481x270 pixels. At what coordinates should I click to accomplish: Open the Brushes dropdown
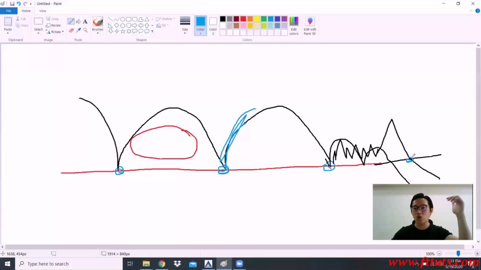tap(98, 33)
